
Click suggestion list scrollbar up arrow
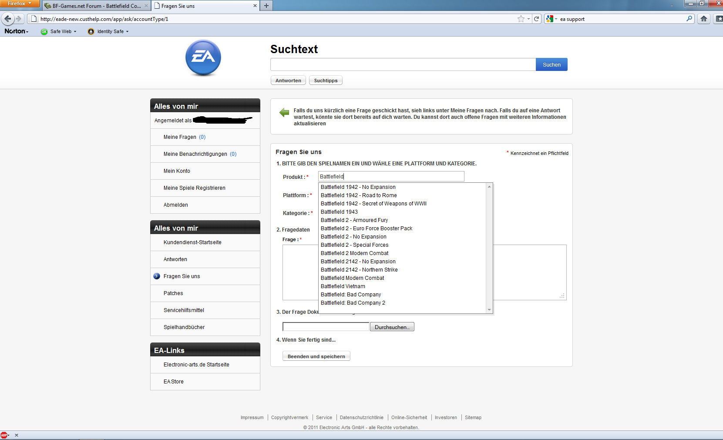click(489, 186)
